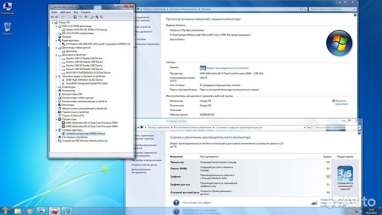Click the Батареи category icon
This screenshot has width=382, height=215.
pyautogui.click(x=59, y=37)
